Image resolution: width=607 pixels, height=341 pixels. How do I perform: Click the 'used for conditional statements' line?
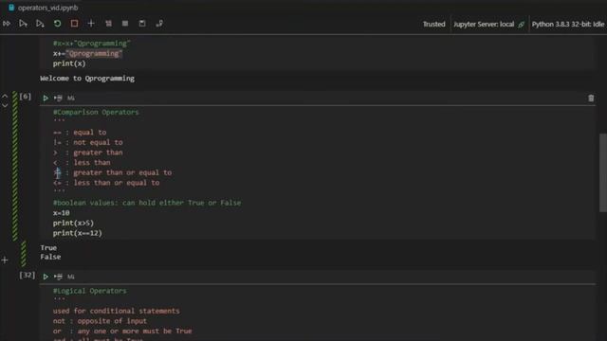pos(116,311)
